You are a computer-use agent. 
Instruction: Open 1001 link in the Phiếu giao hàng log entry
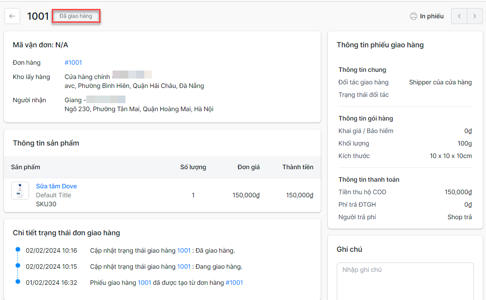point(144,283)
